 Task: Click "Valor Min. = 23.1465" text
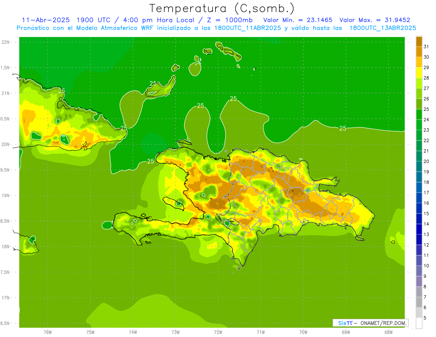tap(298, 20)
